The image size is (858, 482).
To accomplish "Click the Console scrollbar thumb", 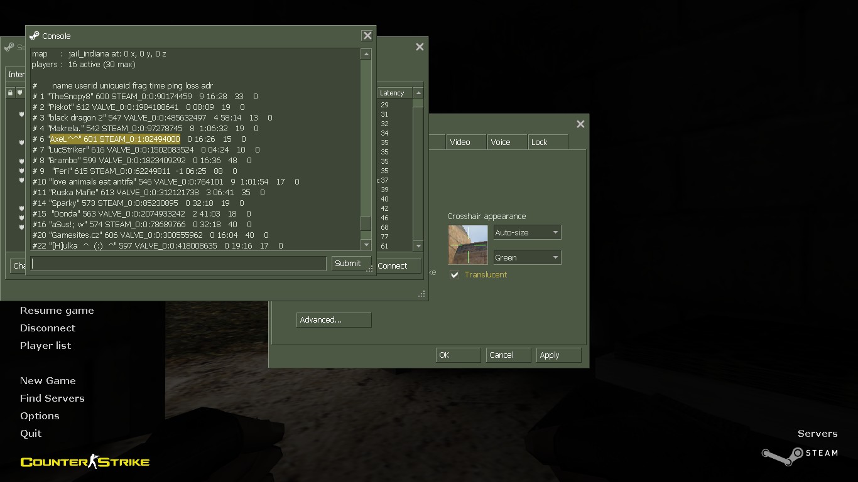I will (366, 223).
